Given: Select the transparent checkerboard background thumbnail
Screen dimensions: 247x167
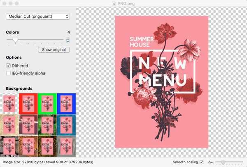Looking at the screenshot, I should pos(9,103).
